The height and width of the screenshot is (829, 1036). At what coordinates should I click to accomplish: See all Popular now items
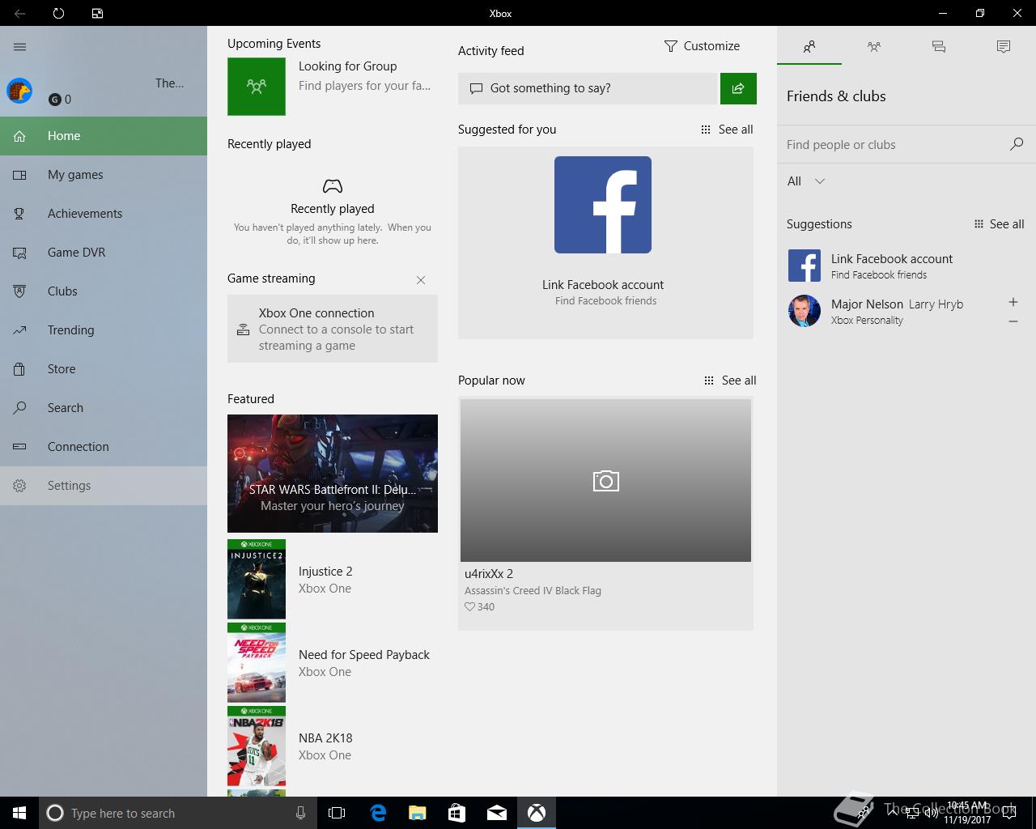click(730, 380)
